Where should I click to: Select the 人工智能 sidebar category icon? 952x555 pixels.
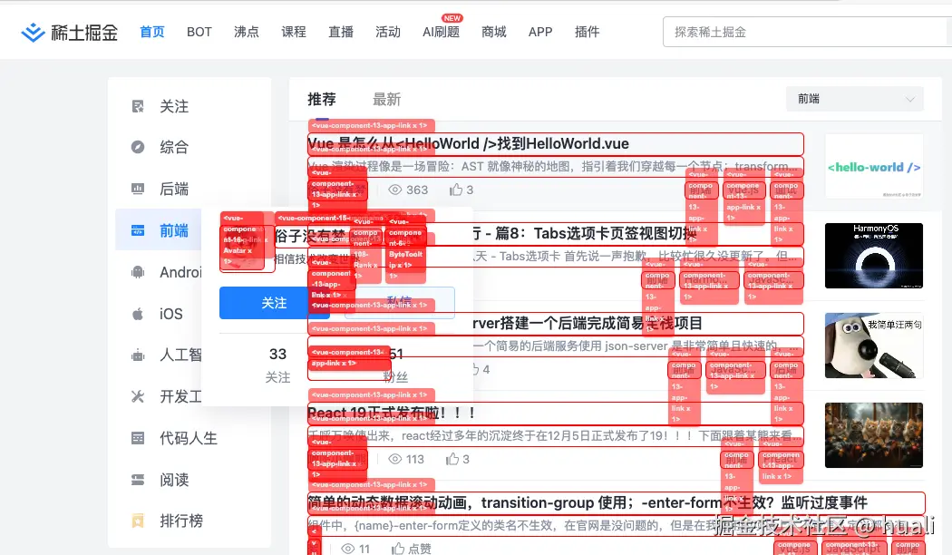139,355
